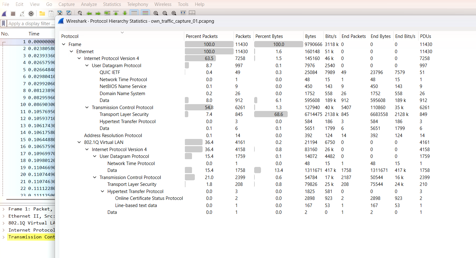Toggle auto-scroll during live capture
The height and width of the screenshot is (258, 476).
(x=134, y=13)
